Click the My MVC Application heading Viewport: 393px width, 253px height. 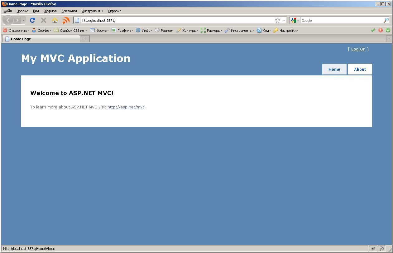coord(76,59)
